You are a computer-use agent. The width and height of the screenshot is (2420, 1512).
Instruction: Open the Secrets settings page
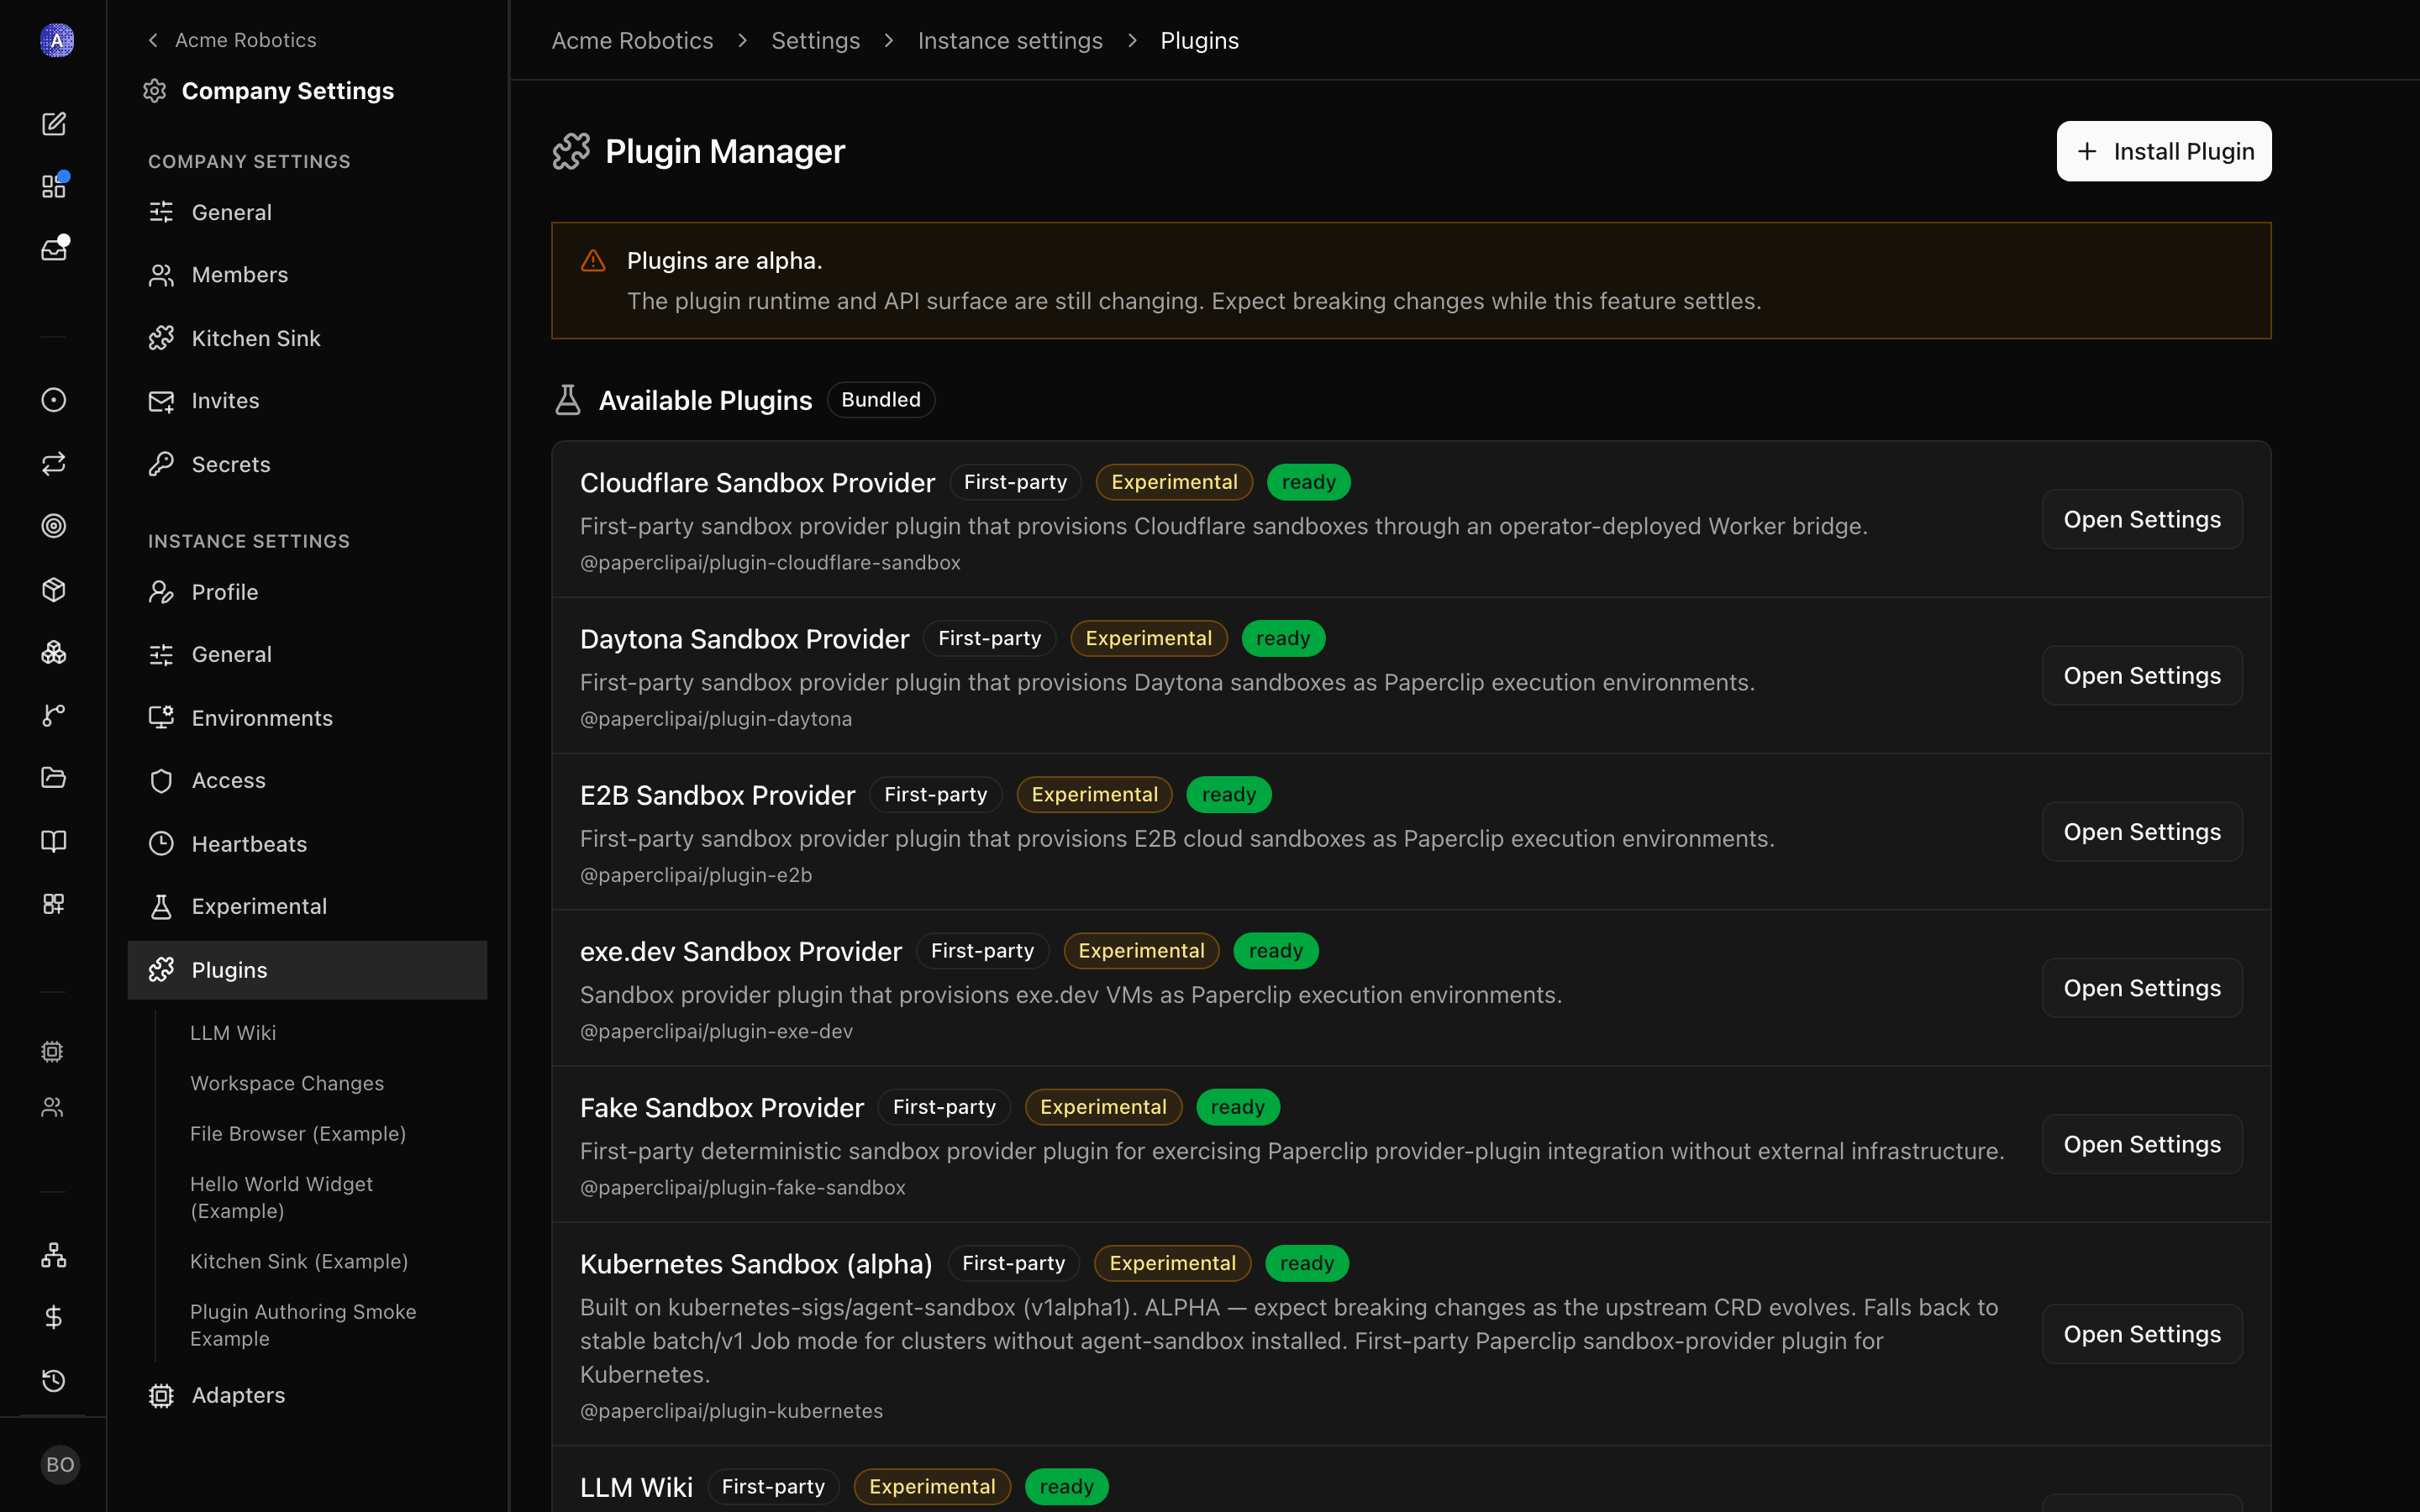[x=307, y=464]
